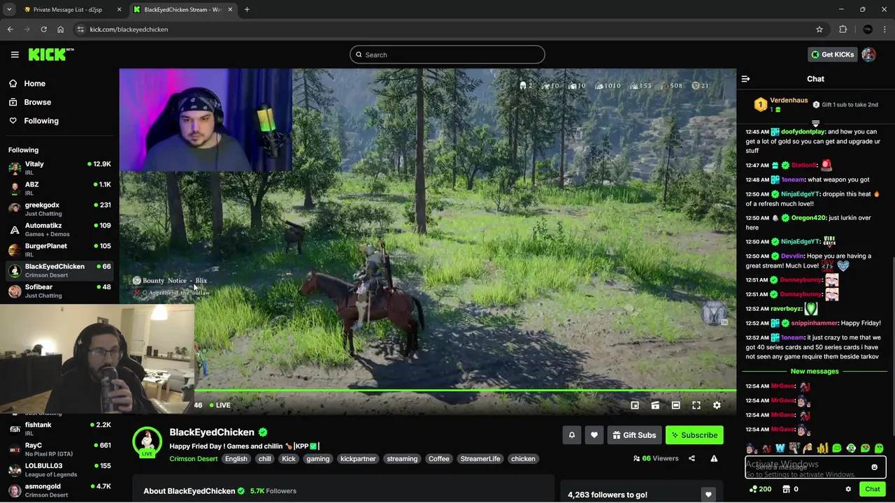Image resolution: width=895 pixels, height=503 pixels.
Task: Click the picture-in-picture webcam overlay
Action: [97, 358]
